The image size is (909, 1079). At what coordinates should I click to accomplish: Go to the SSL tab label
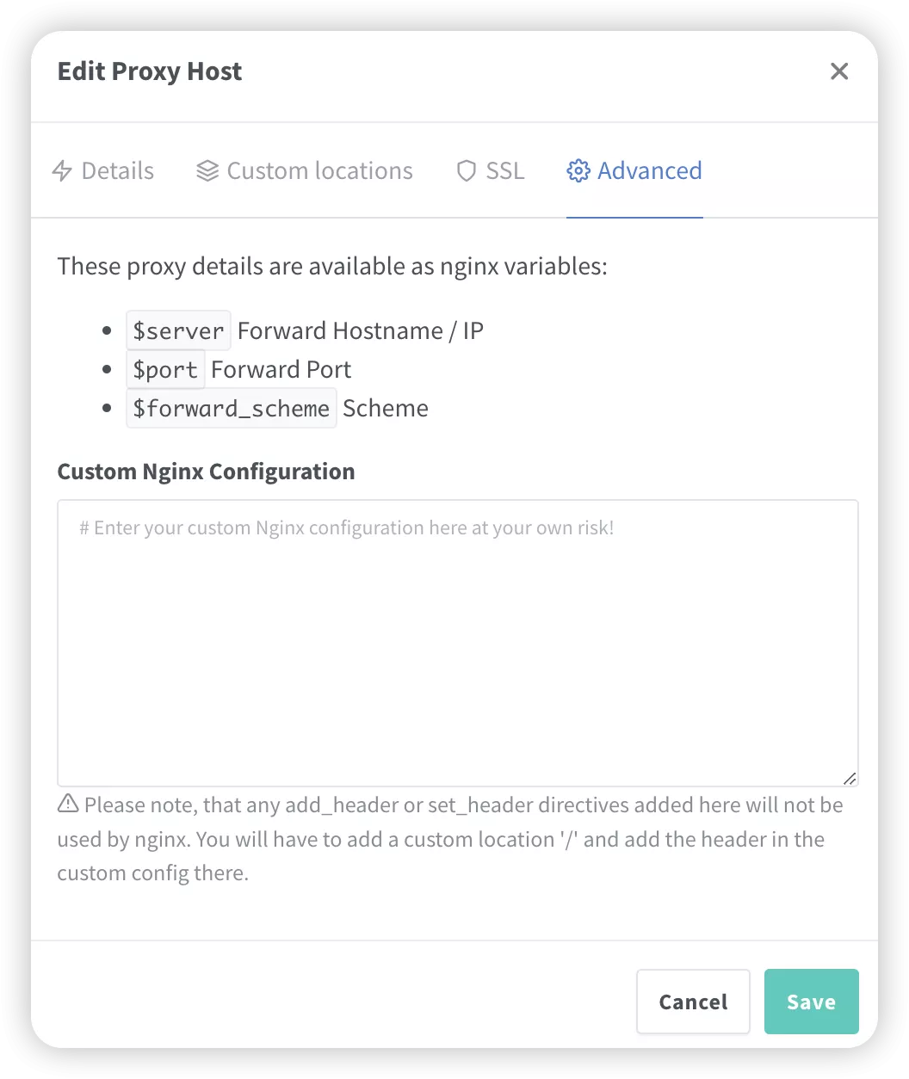tap(505, 171)
